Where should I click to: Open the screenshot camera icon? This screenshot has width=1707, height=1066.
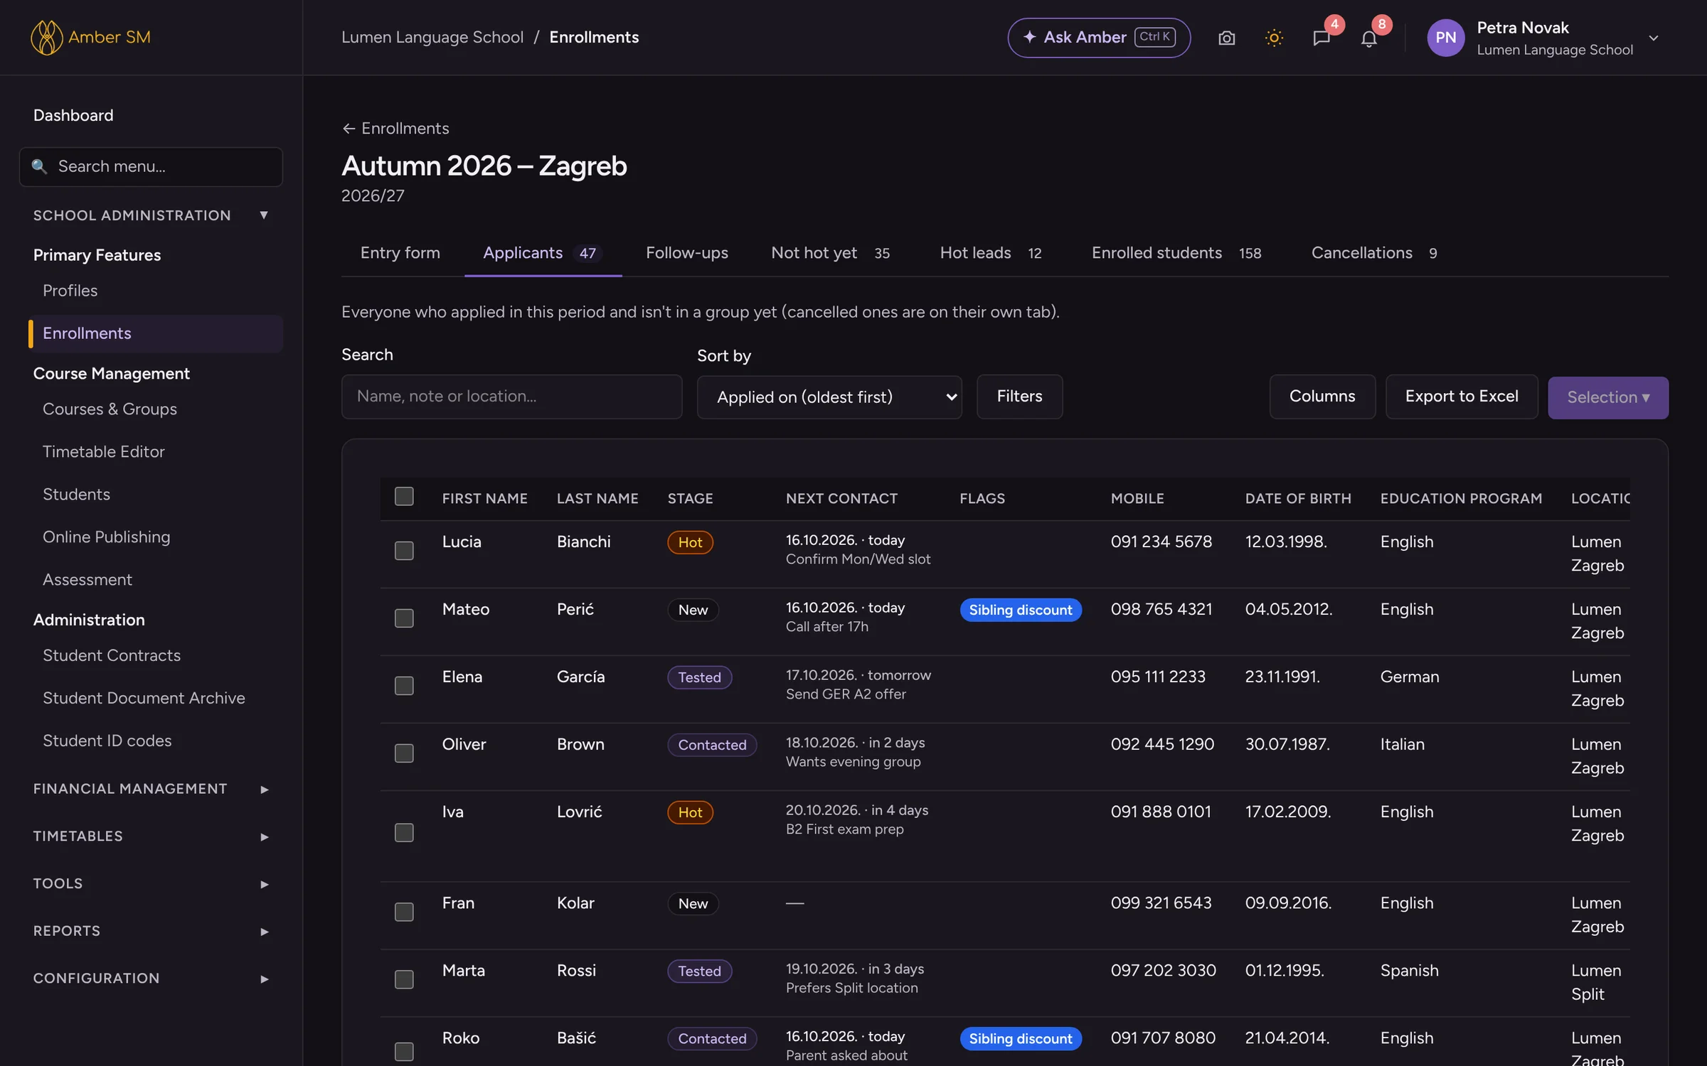tap(1226, 38)
